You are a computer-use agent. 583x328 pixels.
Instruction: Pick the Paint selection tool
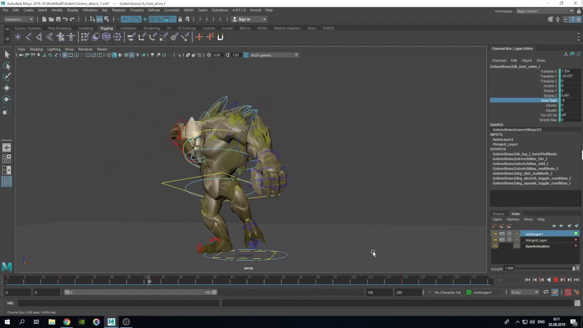[x=7, y=77]
